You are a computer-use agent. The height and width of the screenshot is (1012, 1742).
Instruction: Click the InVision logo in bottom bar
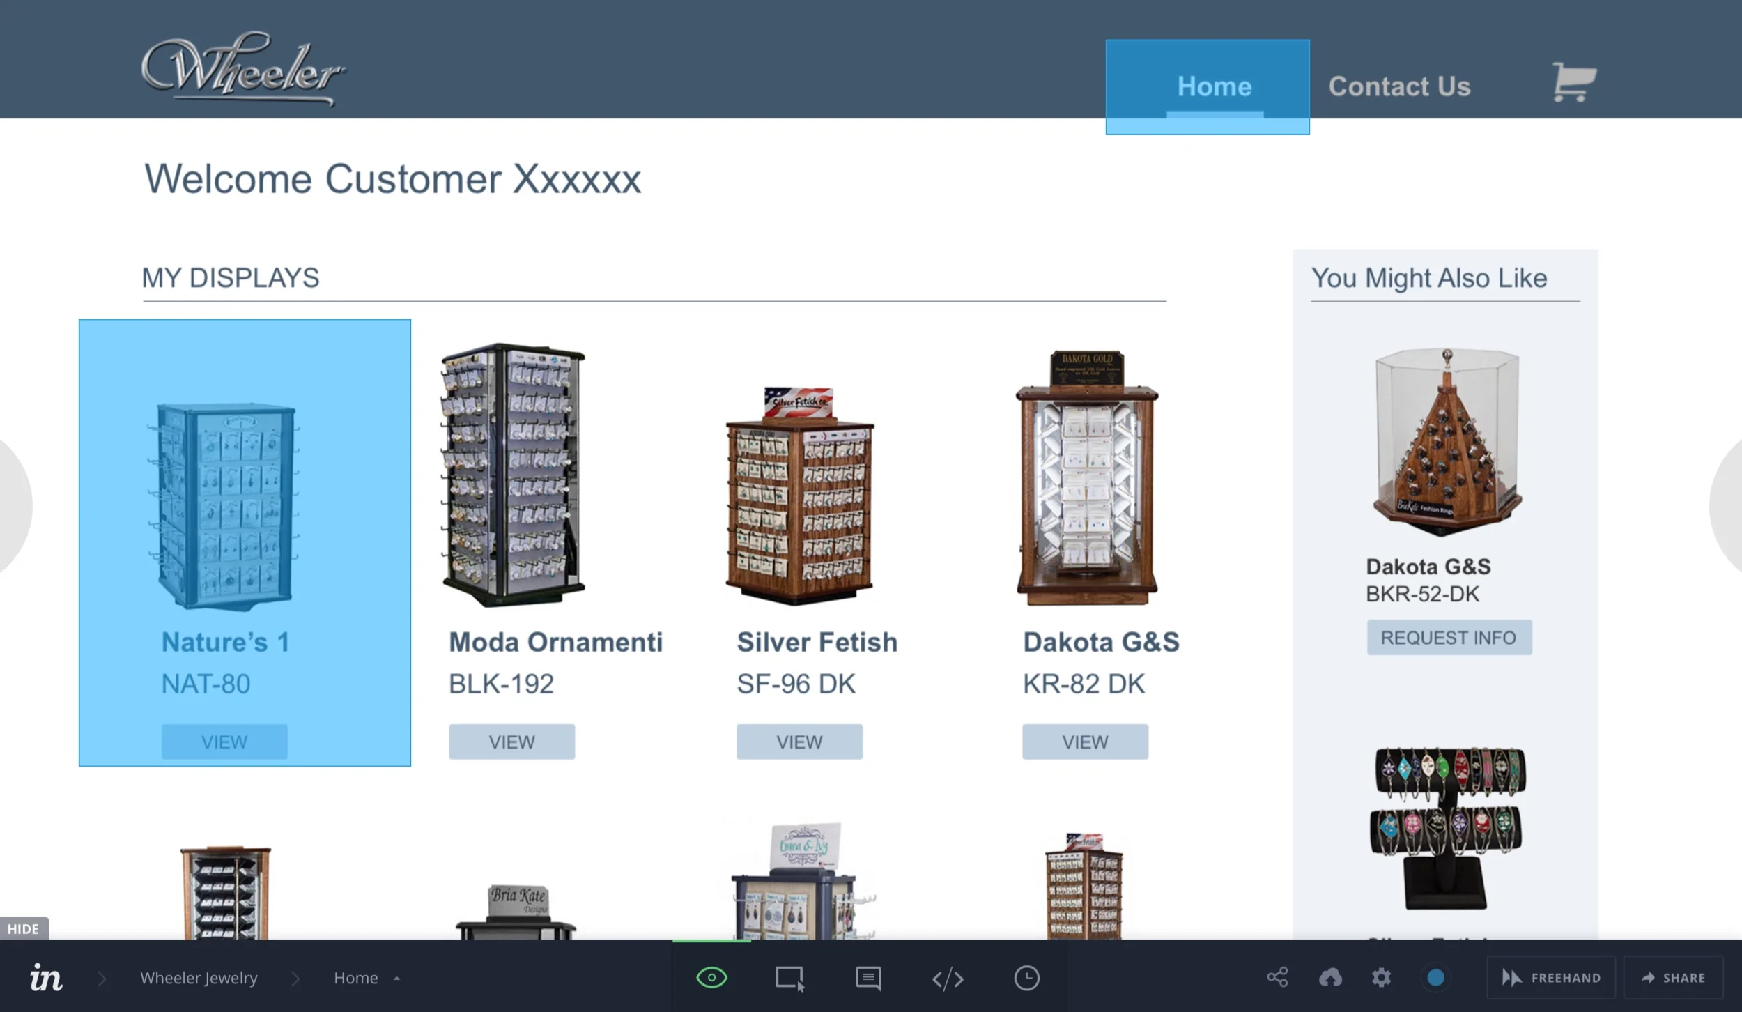pyautogui.click(x=46, y=978)
